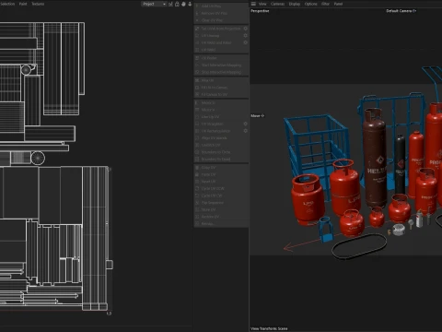Select Paste UV command

coord(221,174)
